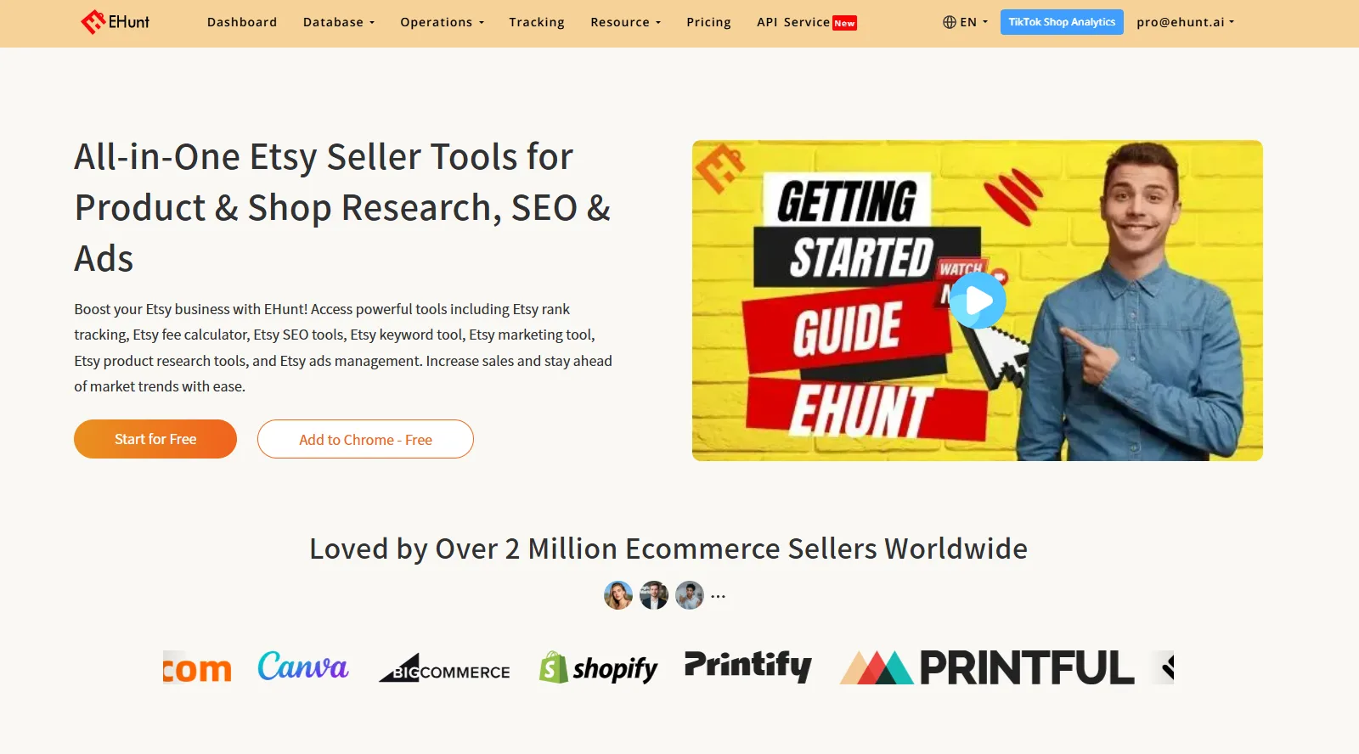The width and height of the screenshot is (1359, 754).
Task: Click Add to Chrome - Free button
Action: point(365,439)
